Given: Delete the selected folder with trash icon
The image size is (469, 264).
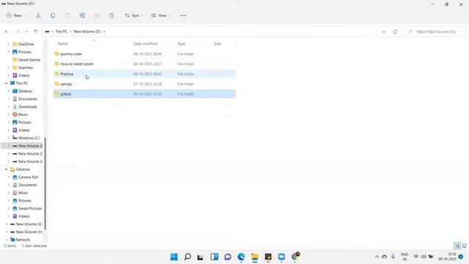Looking at the screenshot, I should (x=111, y=15).
